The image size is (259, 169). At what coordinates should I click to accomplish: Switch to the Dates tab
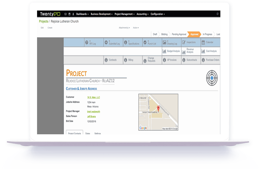87,133
